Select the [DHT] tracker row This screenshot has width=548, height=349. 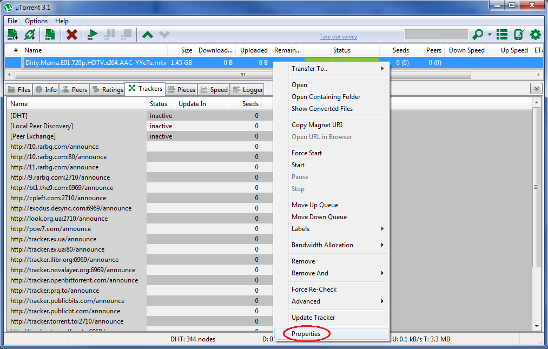[x=140, y=116]
